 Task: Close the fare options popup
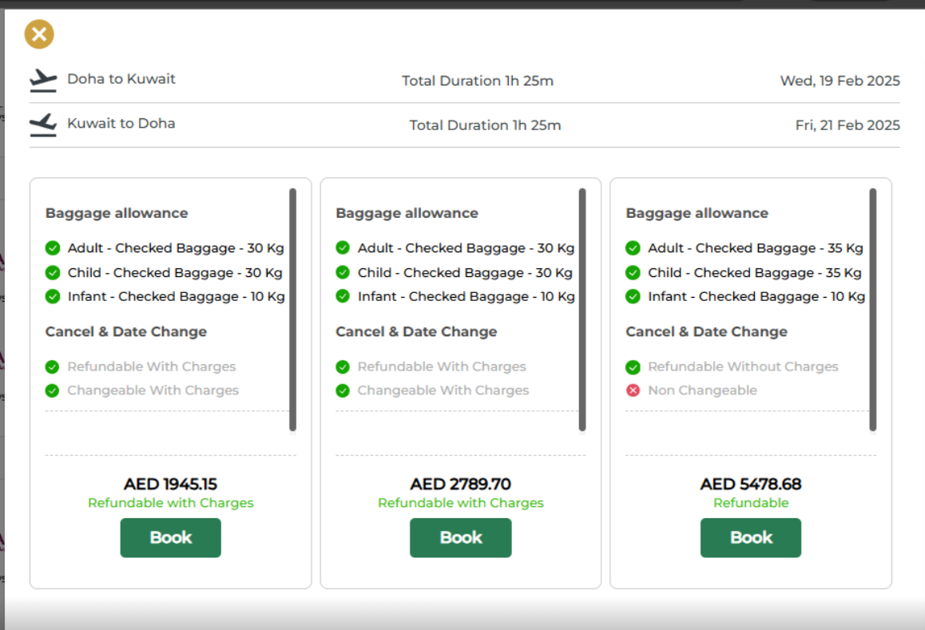pyautogui.click(x=39, y=34)
